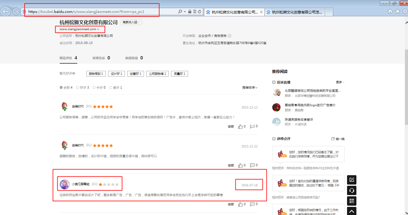Open address bar search dropdown arrow
The height and width of the screenshot is (215, 408).
[x=185, y=11]
